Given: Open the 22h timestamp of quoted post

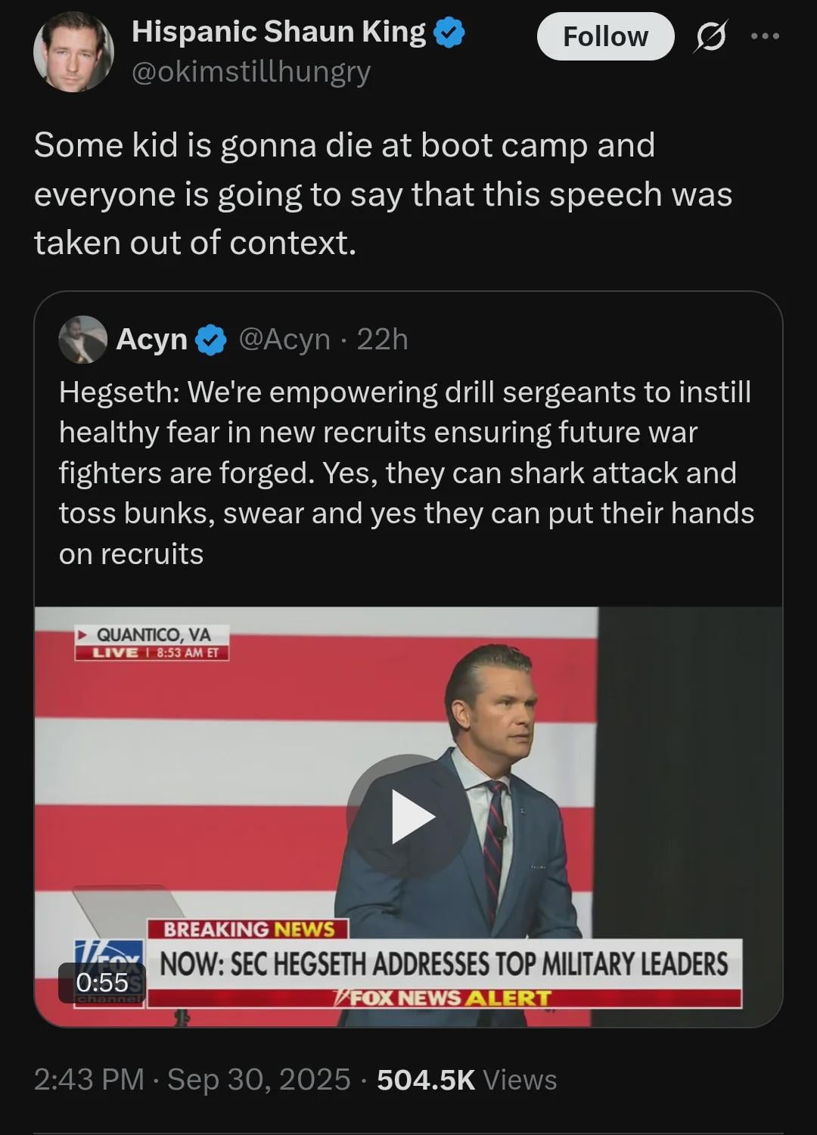Looking at the screenshot, I should pos(382,340).
